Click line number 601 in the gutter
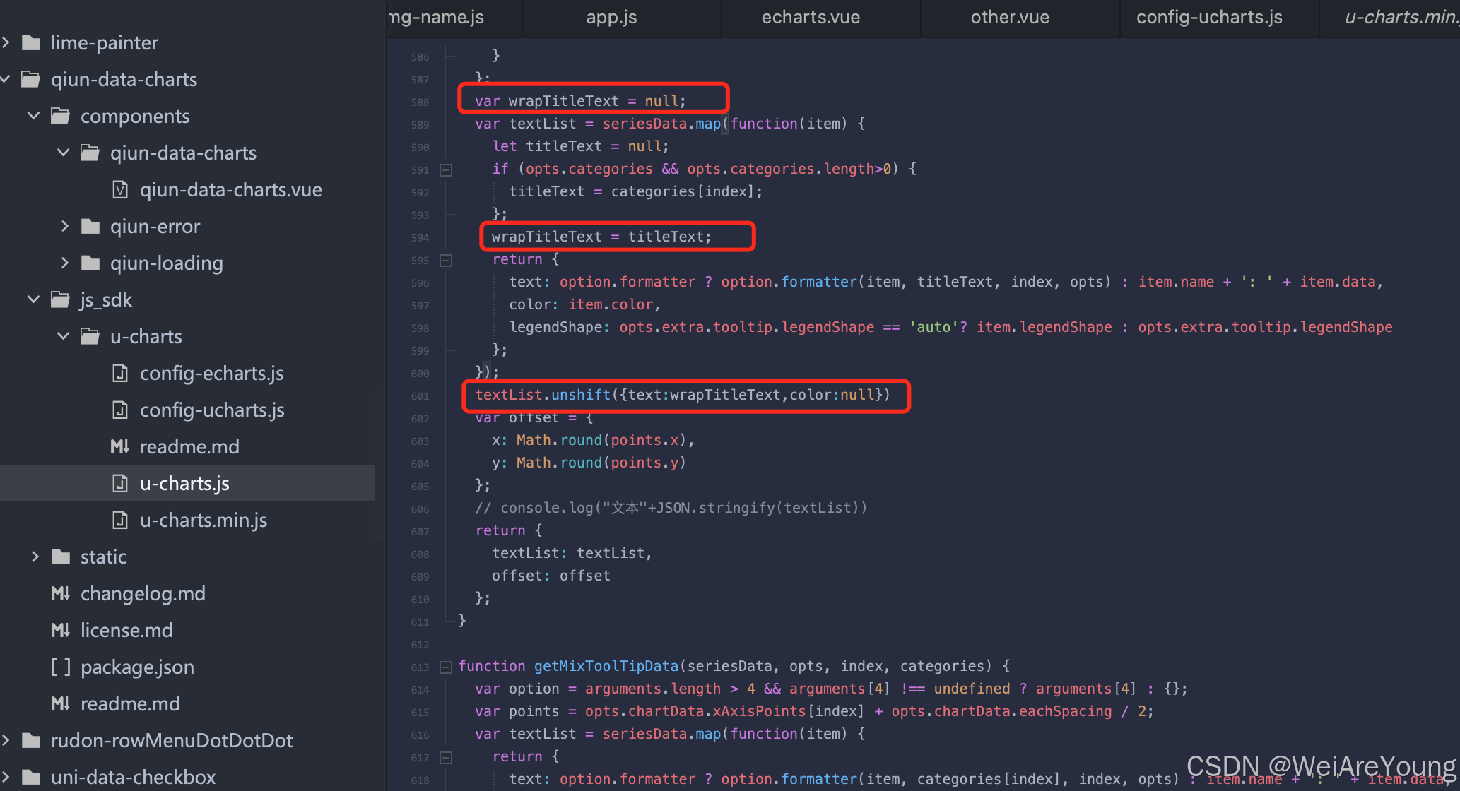The width and height of the screenshot is (1460, 791). pos(420,396)
